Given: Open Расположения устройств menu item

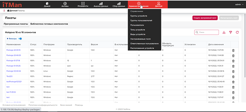Looking at the screenshot, I should (142, 48).
